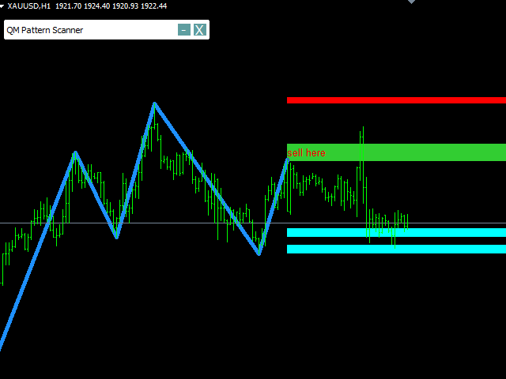Click the OHLC price values at top
Screen dimensions: 506x379
click(111, 6)
